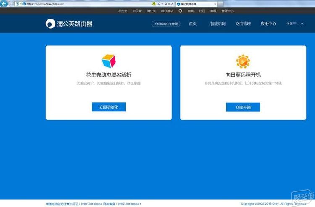Screen dimensions: 315x207
Task: Click the 手机版蒲公英管理 pill button
Action: (x=165, y=24)
